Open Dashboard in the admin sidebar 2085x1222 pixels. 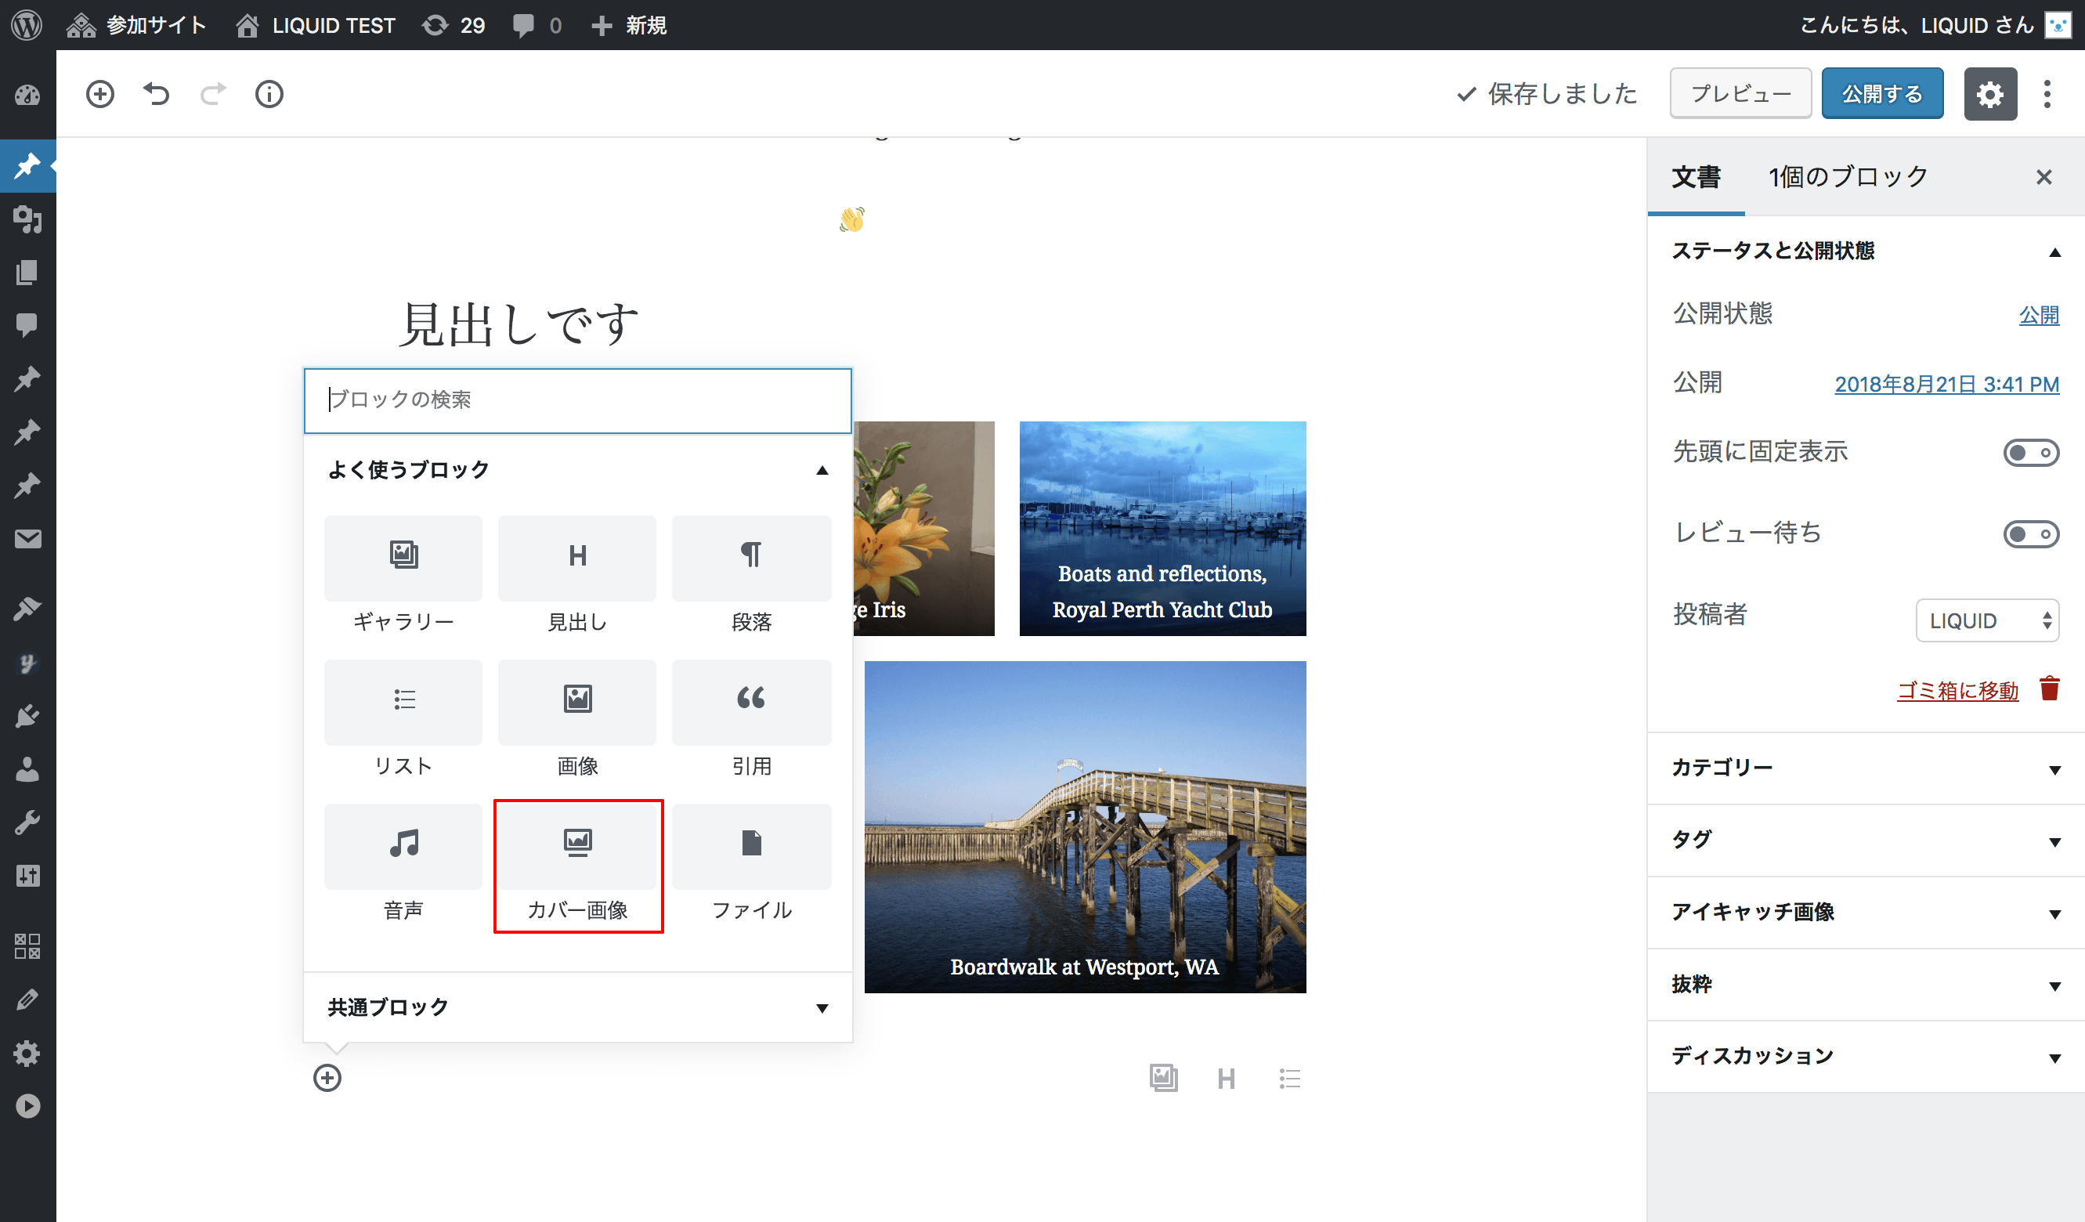click(x=27, y=95)
